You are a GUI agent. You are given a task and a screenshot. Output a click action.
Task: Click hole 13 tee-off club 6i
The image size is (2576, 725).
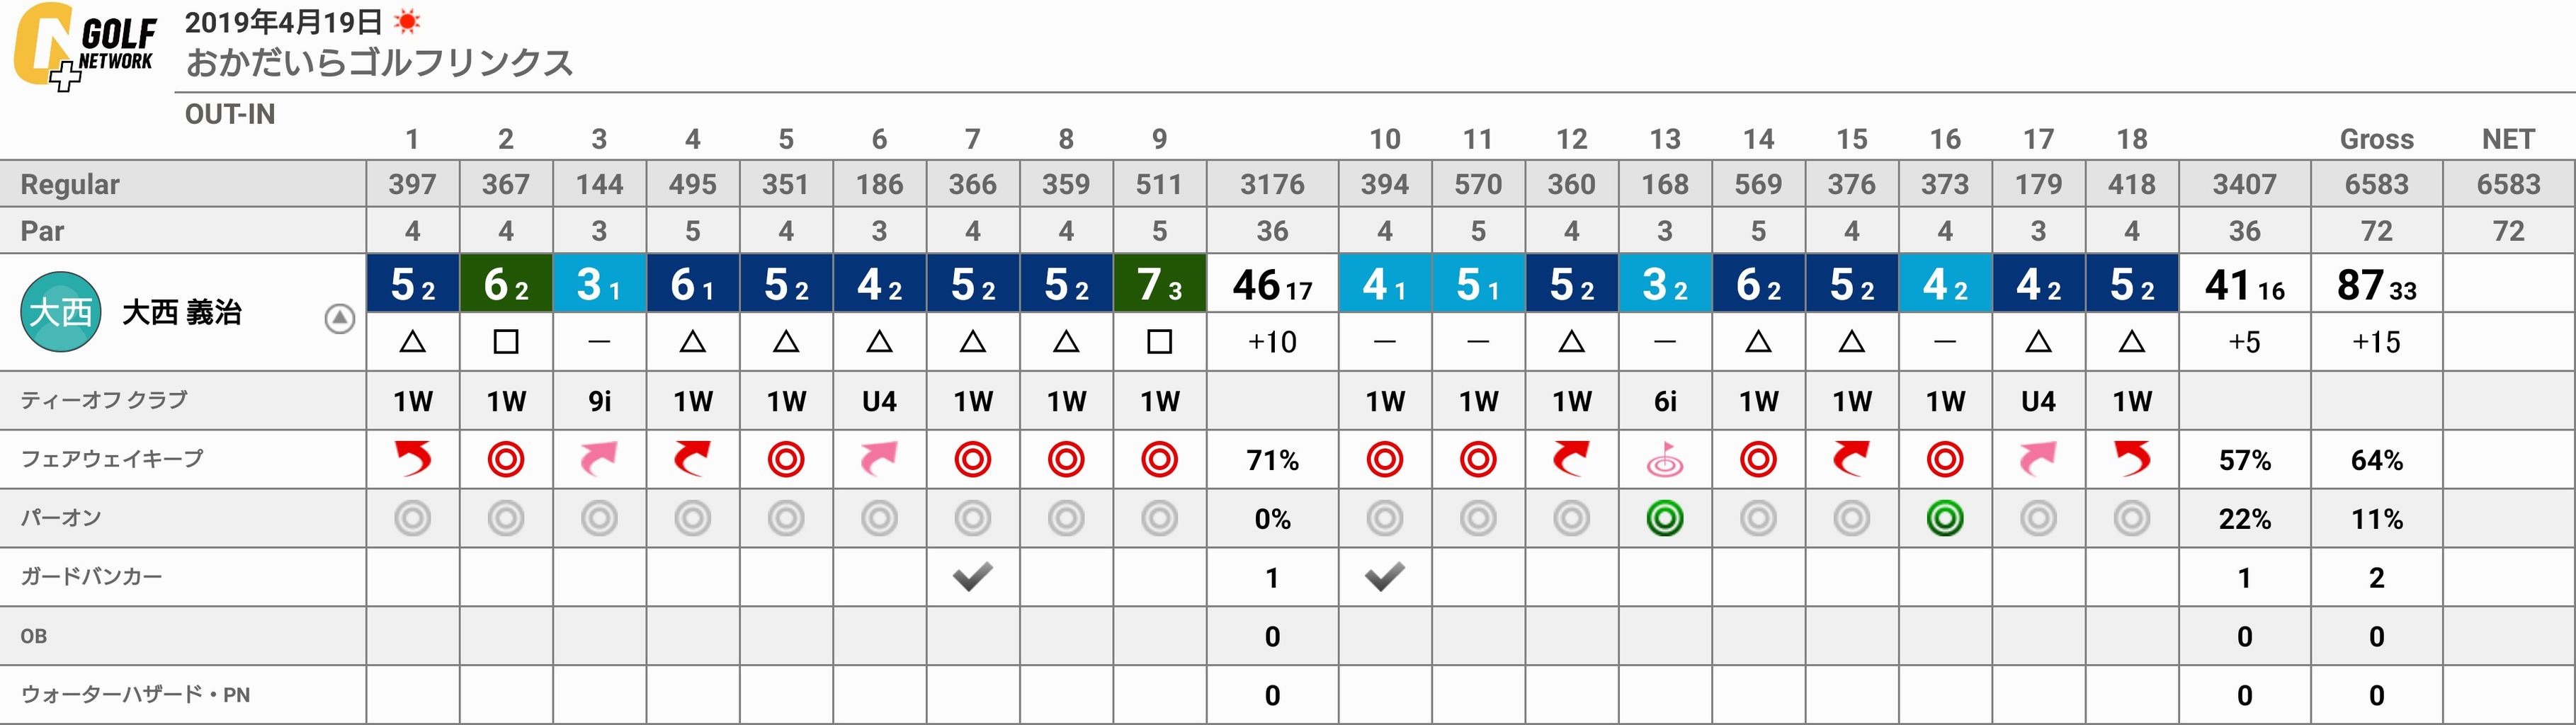pyautogui.click(x=1665, y=401)
